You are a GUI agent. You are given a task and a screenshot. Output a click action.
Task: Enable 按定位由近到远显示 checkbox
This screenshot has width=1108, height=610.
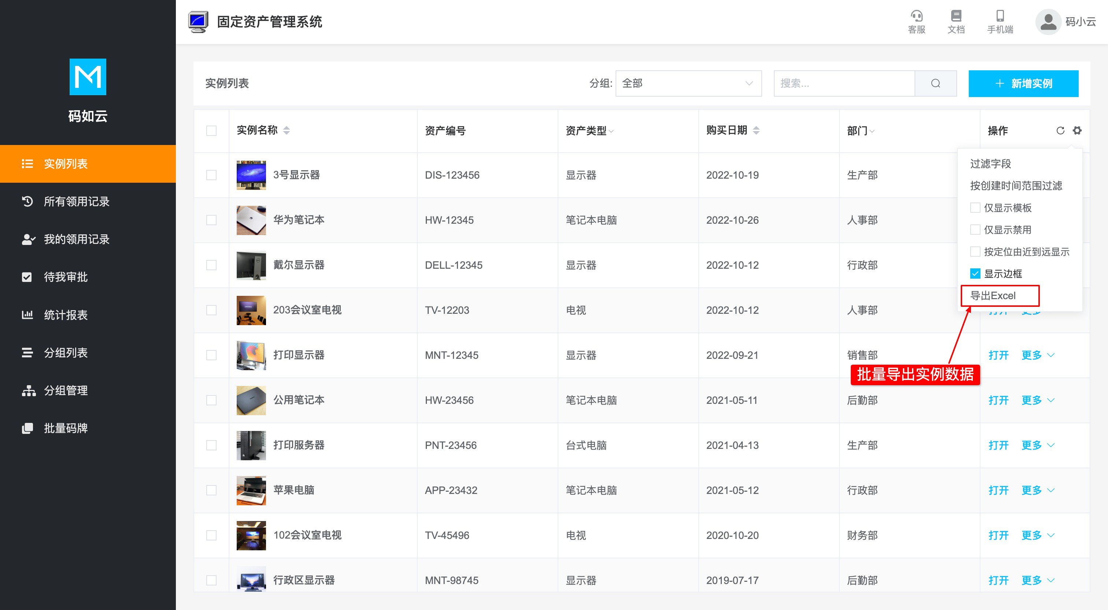(x=975, y=252)
